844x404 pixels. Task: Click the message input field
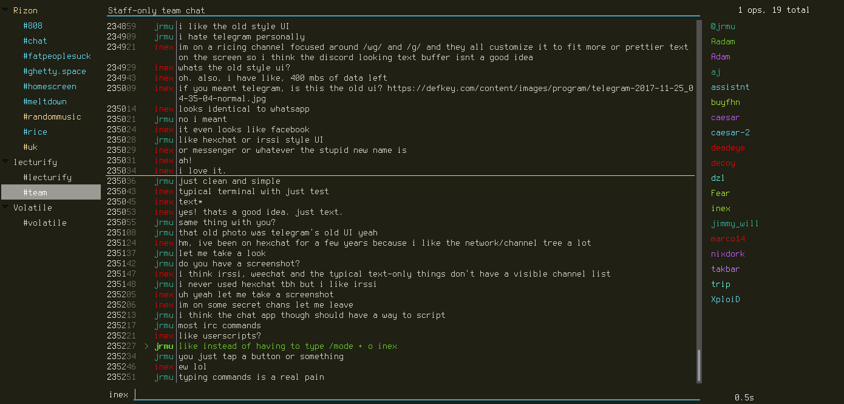click(x=417, y=394)
